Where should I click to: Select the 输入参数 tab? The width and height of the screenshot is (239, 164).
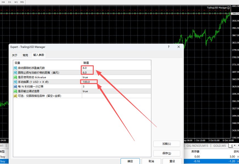click(39, 55)
